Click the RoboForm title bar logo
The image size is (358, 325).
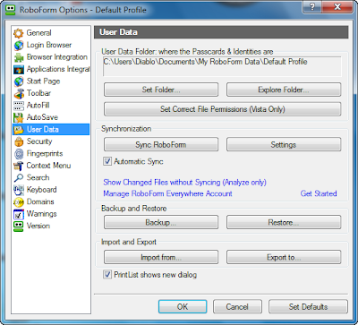click(11, 9)
